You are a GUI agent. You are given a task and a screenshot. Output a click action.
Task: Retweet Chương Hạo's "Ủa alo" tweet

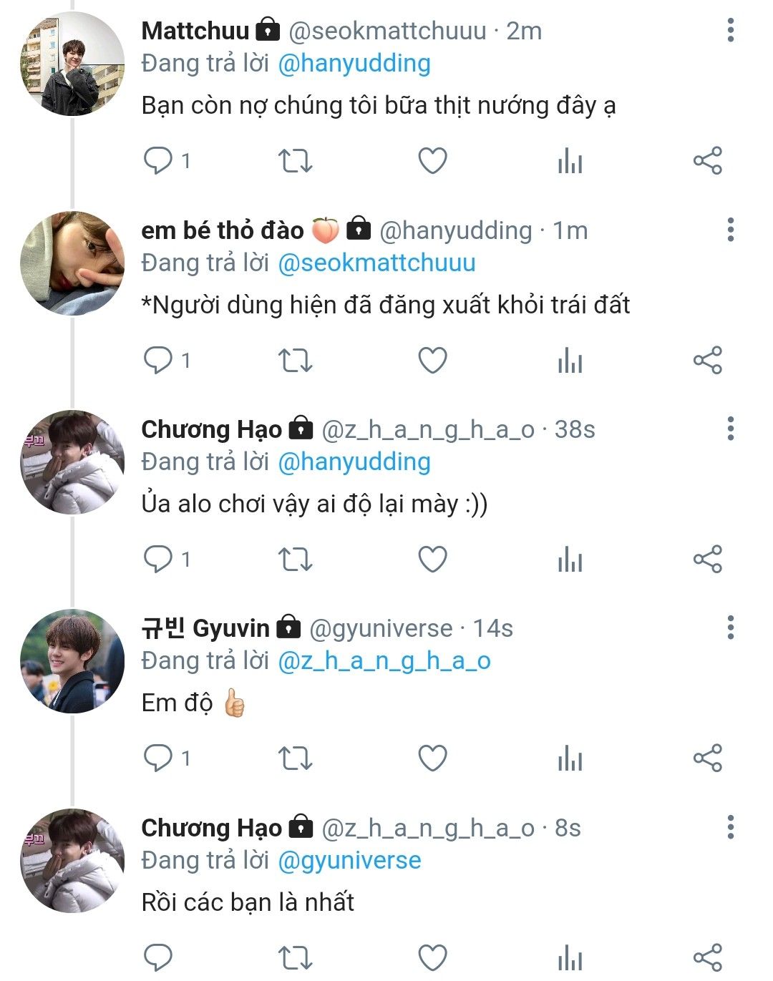(x=295, y=560)
